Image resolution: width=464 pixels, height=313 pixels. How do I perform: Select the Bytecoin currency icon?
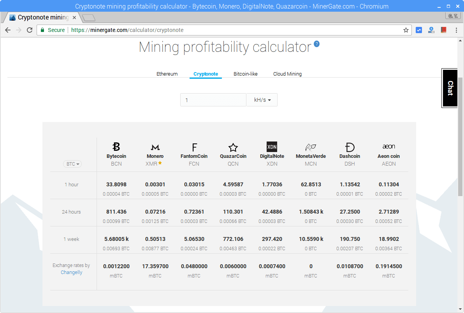(x=116, y=147)
